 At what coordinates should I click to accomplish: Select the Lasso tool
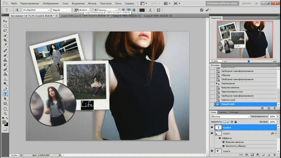point(5,31)
